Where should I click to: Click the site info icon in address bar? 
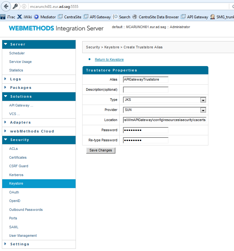tap(24, 6)
